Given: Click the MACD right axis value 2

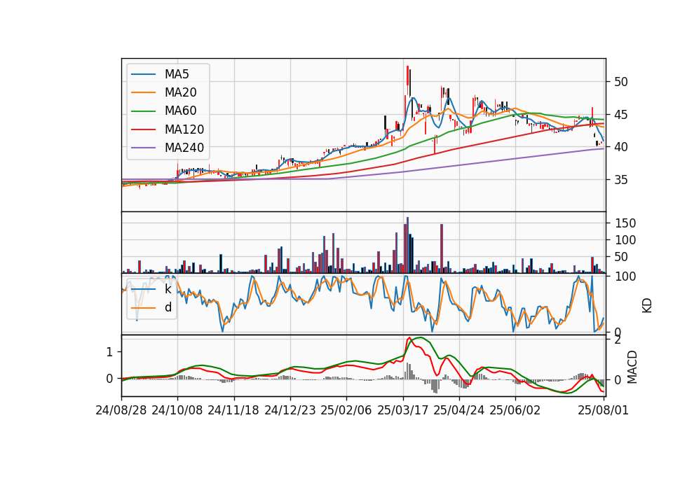Looking at the screenshot, I should (618, 340).
